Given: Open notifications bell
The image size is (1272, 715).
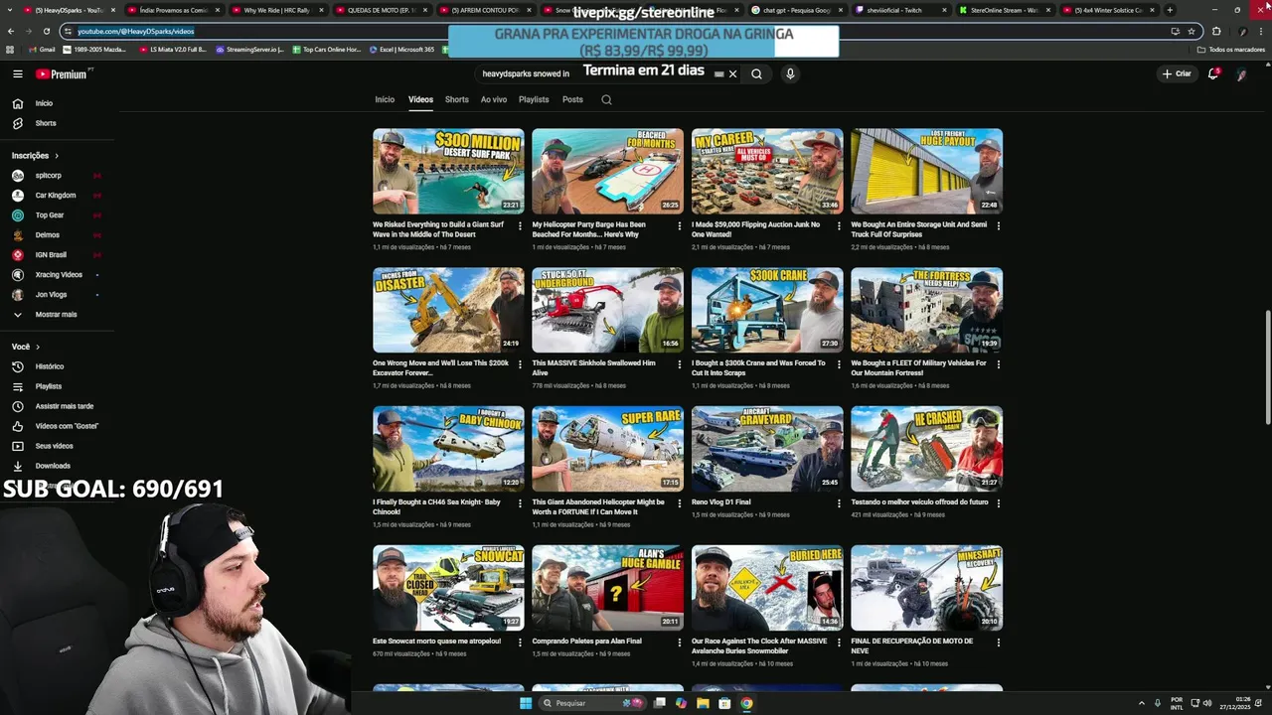Looking at the screenshot, I should coord(1212,73).
